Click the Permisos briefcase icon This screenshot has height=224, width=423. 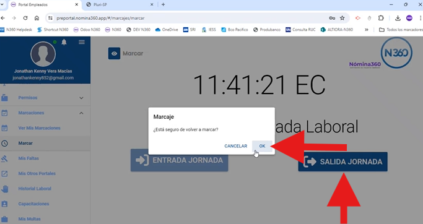4,98
